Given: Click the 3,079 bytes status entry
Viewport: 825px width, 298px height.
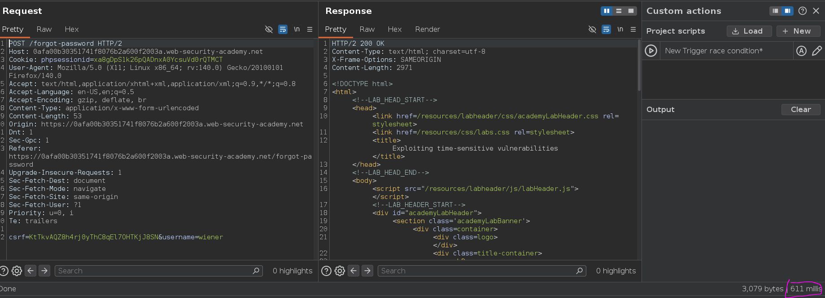Looking at the screenshot, I should 762,289.
